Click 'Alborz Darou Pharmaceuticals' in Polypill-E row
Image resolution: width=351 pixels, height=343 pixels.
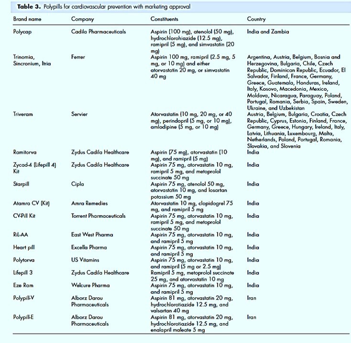tap(90, 321)
